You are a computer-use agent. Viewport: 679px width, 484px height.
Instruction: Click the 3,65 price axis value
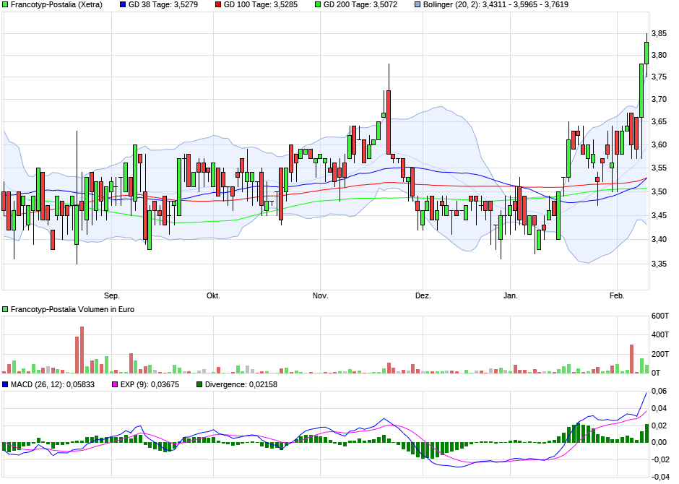[x=659, y=122]
